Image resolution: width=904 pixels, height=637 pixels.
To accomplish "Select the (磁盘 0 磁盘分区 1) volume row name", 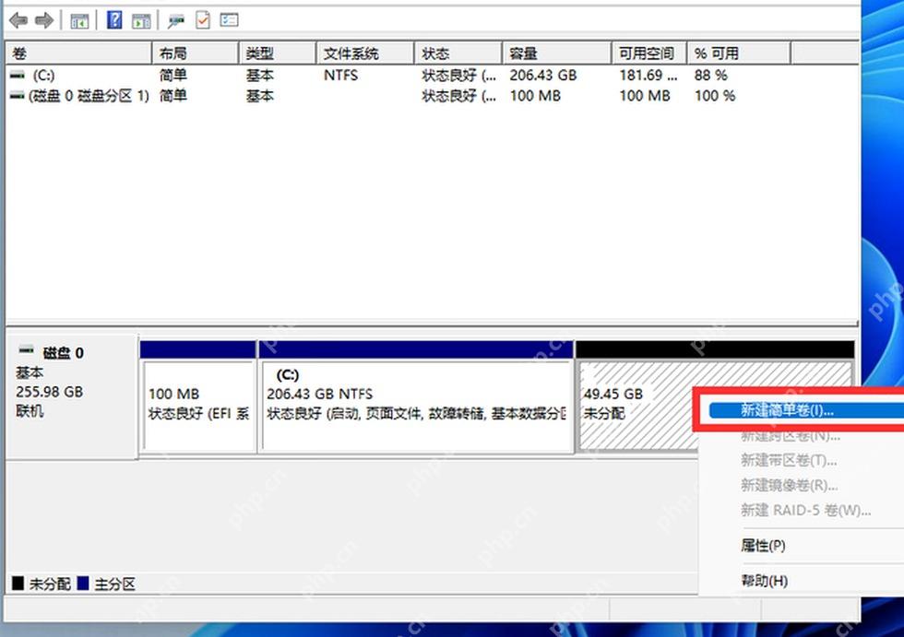I will coord(89,96).
